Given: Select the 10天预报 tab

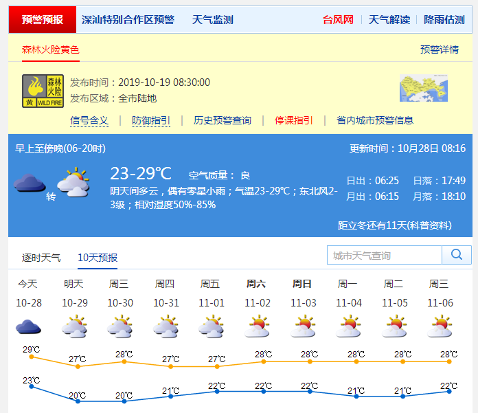Looking at the screenshot, I should (x=98, y=258).
